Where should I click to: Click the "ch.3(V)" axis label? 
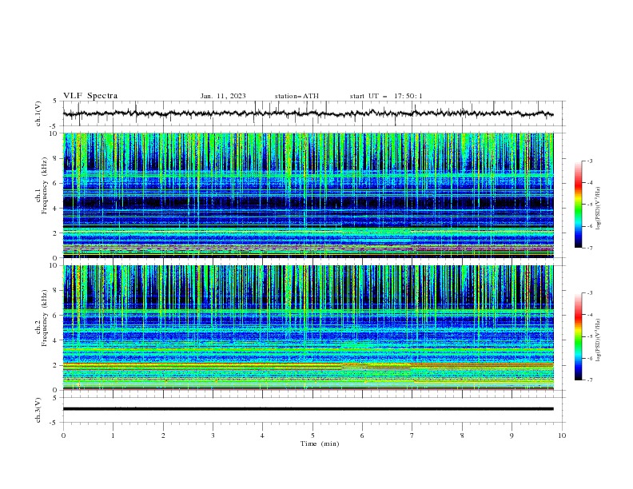[x=38, y=410]
